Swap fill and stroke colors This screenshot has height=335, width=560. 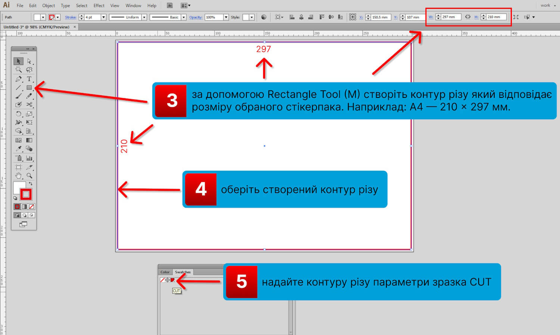click(31, 183)
